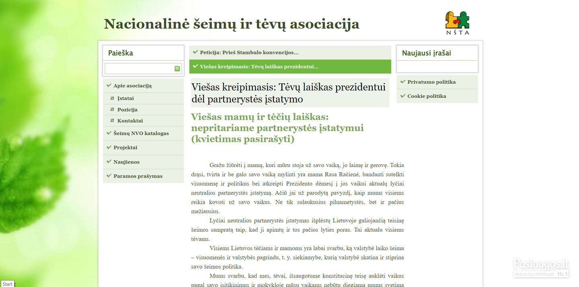This screenshot has width=579, height=287.
Task: Click the Paieška heading
Action: point(120,53)
